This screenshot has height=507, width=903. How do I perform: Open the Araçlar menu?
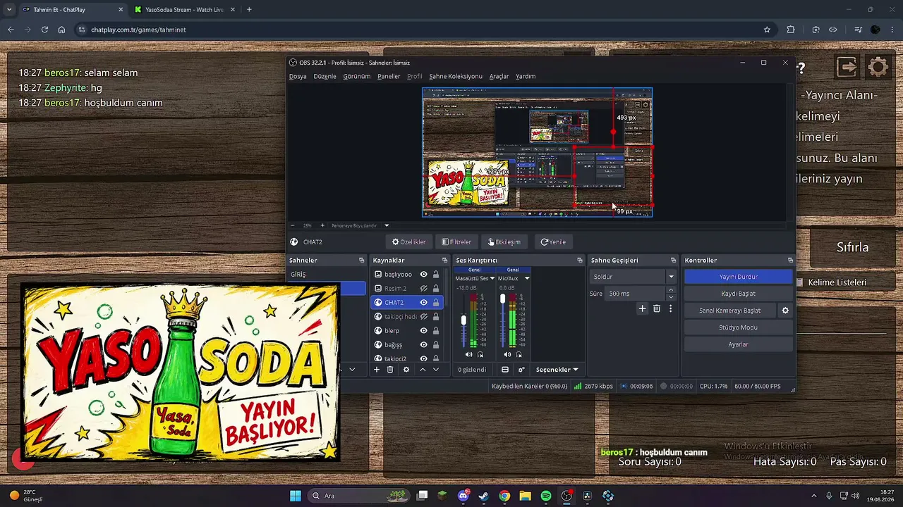(x=499, y=76)
